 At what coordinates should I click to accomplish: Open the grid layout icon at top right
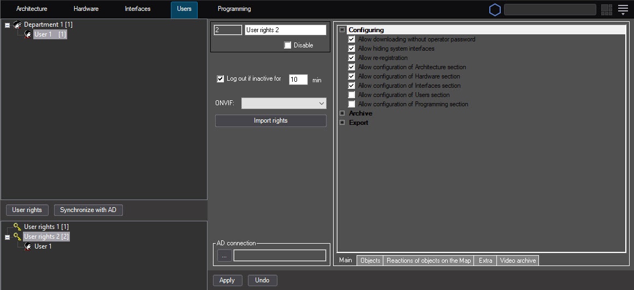606,10
